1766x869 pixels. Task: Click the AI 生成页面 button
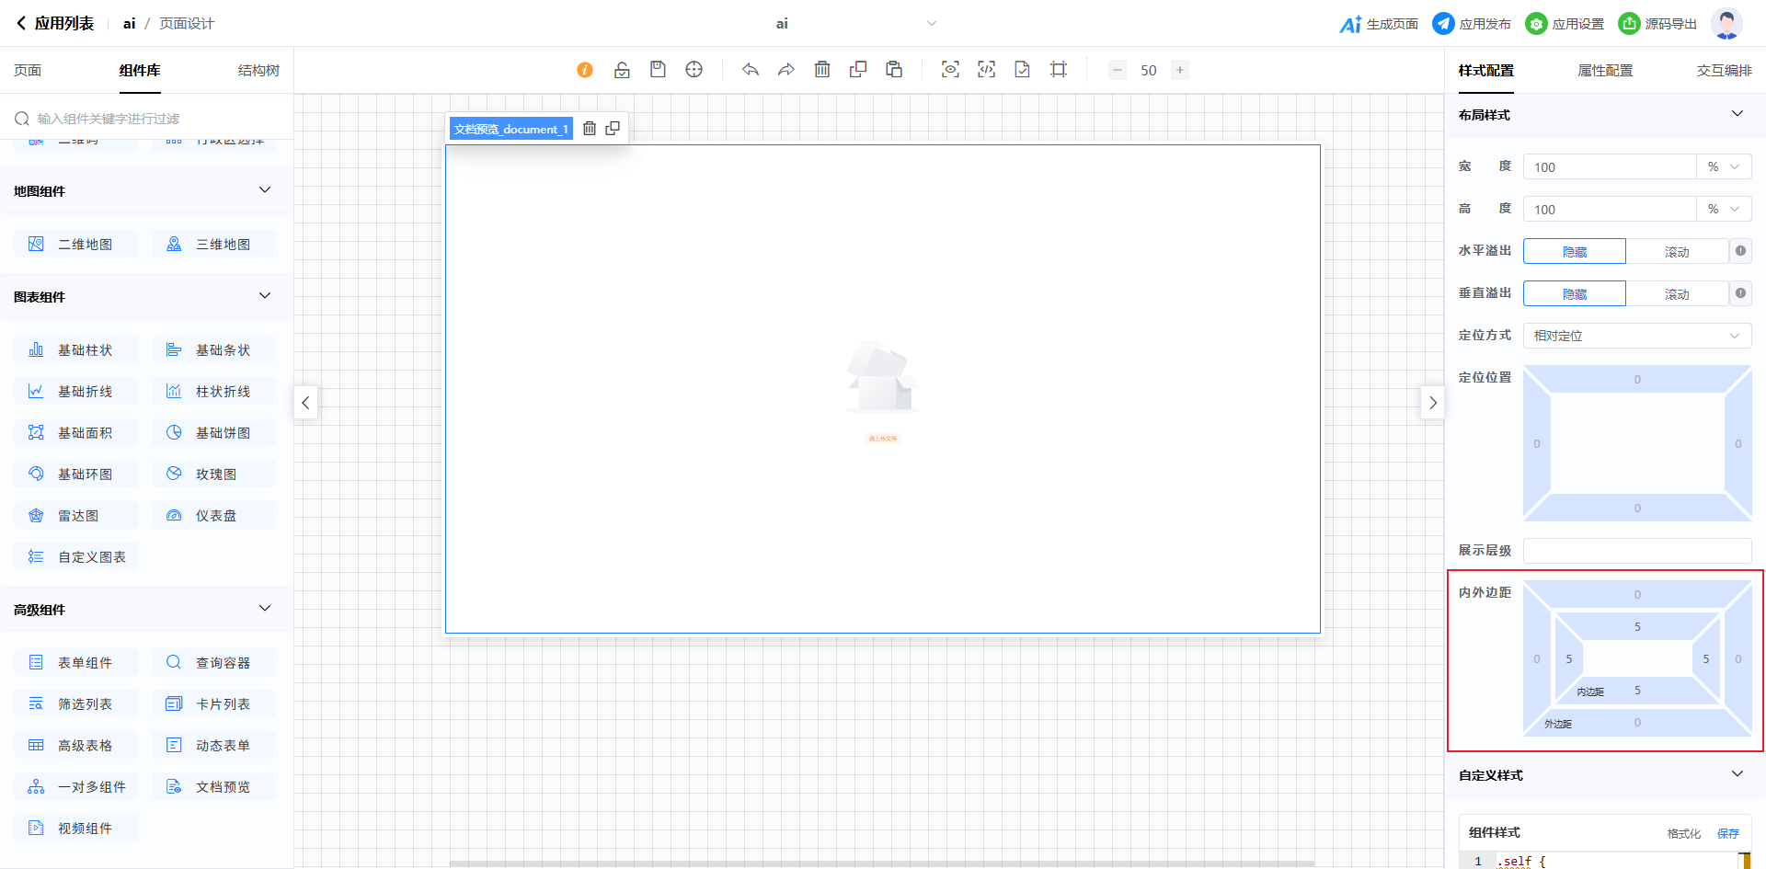(x=1379, y=24)
